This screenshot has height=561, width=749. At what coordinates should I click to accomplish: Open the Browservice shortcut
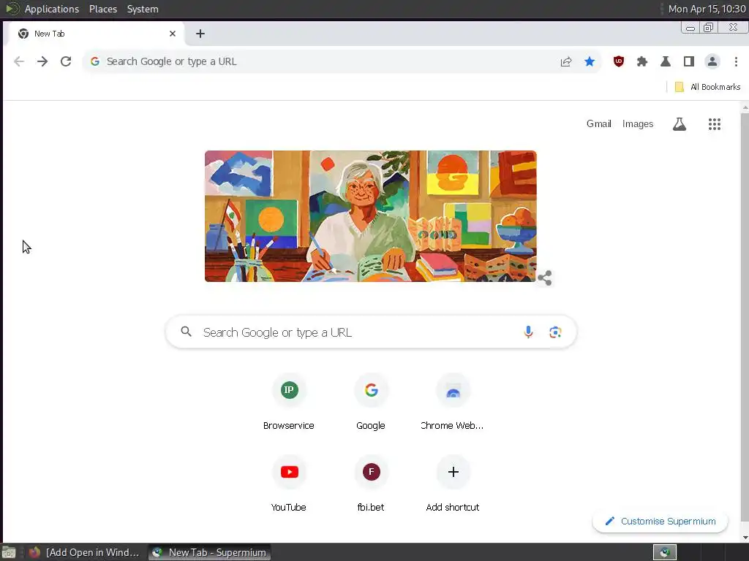(289, 402)
